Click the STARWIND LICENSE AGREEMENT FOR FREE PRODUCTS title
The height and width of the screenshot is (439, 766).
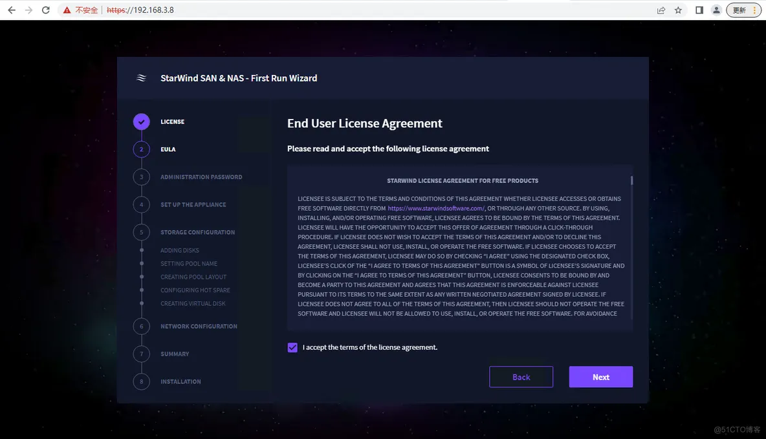click(463, 180)
